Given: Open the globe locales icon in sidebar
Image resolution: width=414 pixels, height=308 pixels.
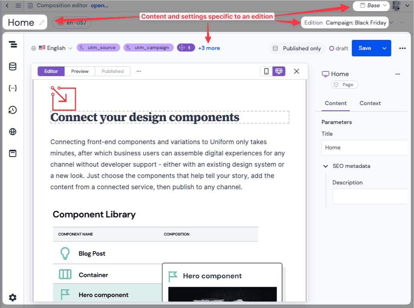Looking at the screenshot, I should point(12,132).
